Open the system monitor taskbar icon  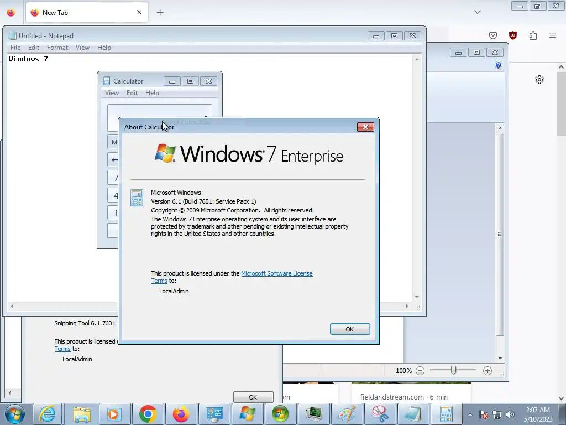(313, 414)
